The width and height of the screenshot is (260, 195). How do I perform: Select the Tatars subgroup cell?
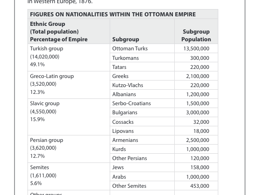pyautogui.click(x=142, y=67)
